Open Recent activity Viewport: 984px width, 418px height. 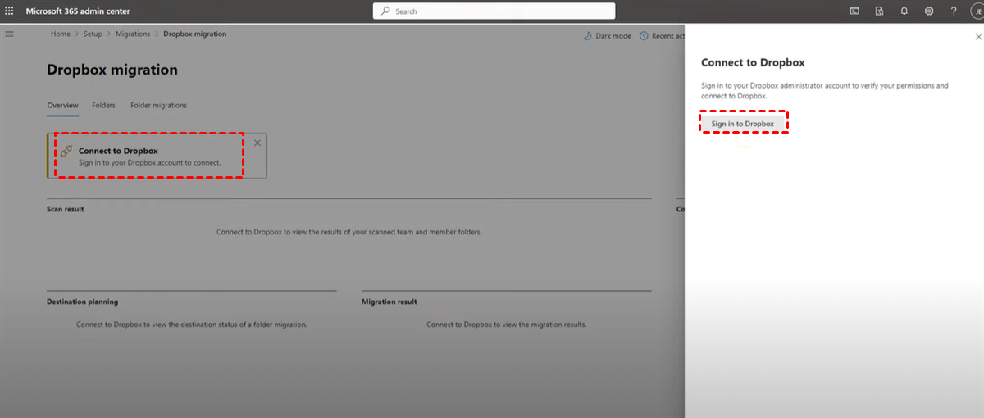coord(662,36)
